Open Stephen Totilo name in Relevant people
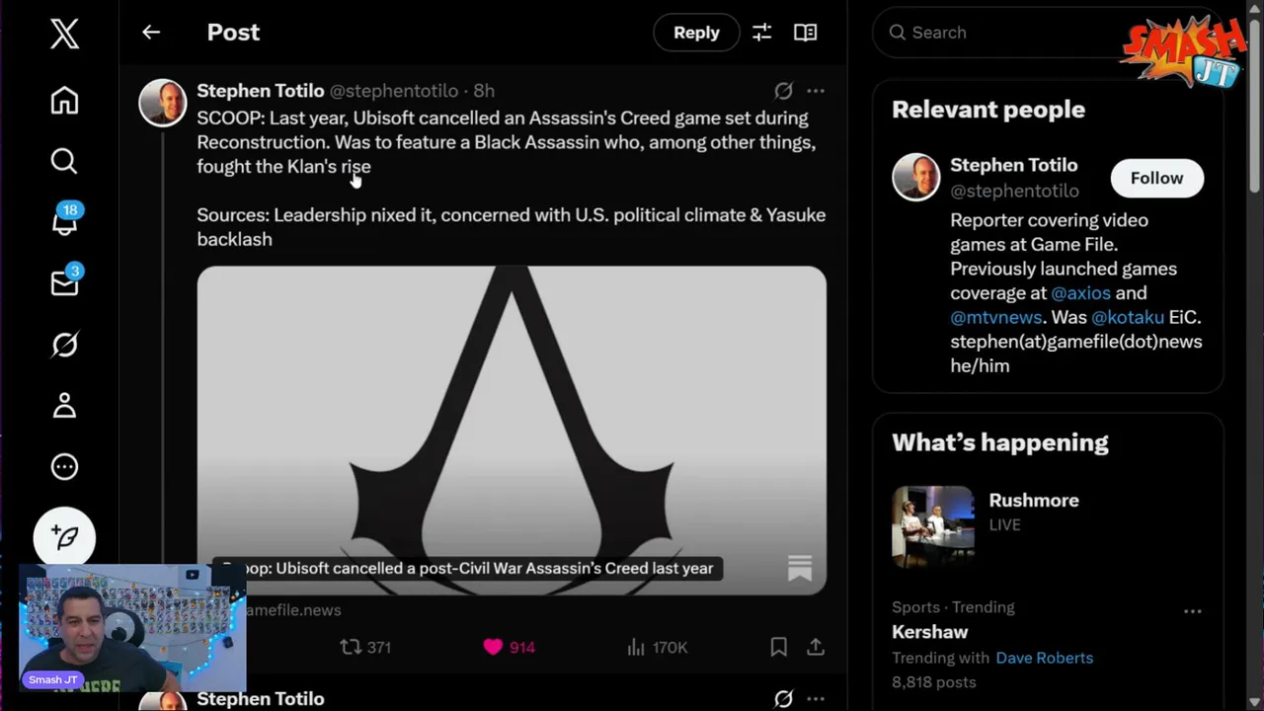The image size is (1264, 711). [1013, 165]
